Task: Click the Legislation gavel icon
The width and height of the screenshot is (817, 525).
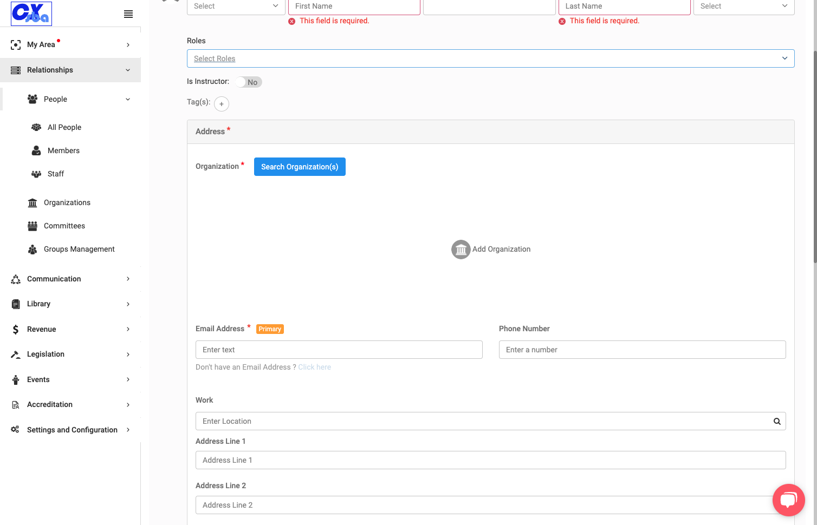Action: tap(16, 355)
